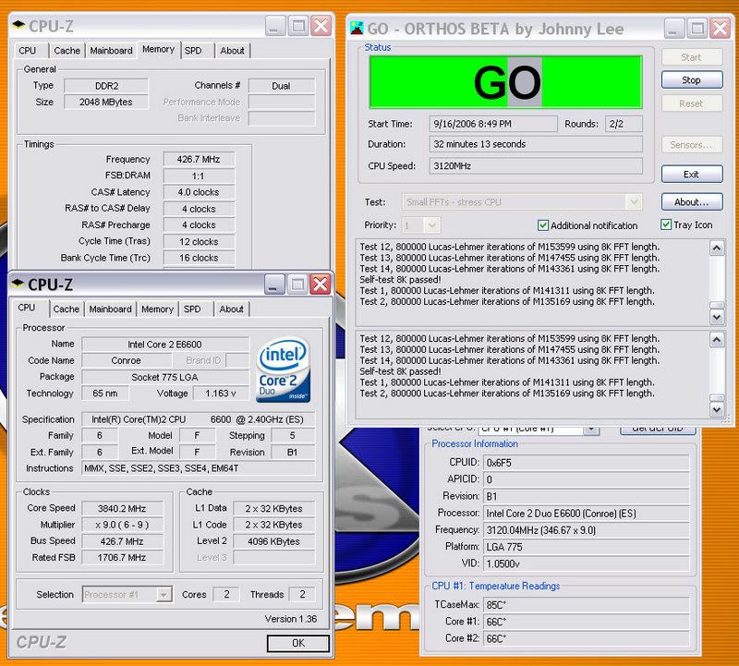Click the Start Time field in ORTHOS
This screenshot has width=739, height=666.
[x=493, y=124]
